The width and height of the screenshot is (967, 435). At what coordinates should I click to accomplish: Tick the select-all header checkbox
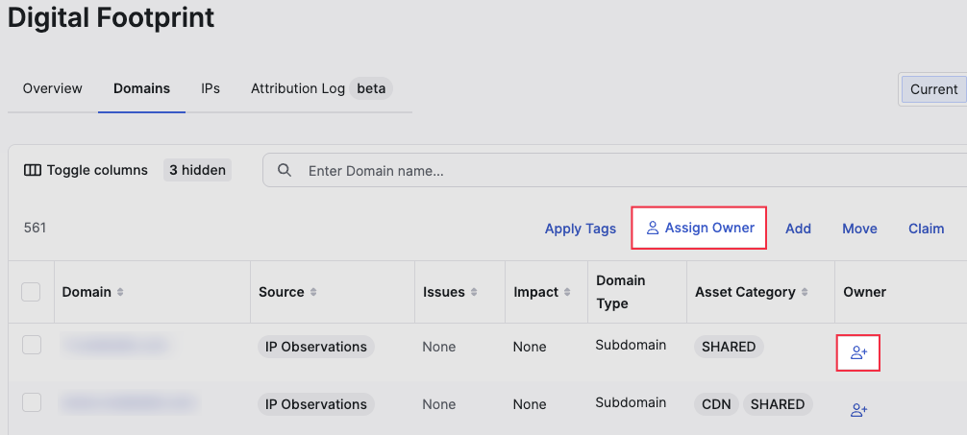pos(31,292)
